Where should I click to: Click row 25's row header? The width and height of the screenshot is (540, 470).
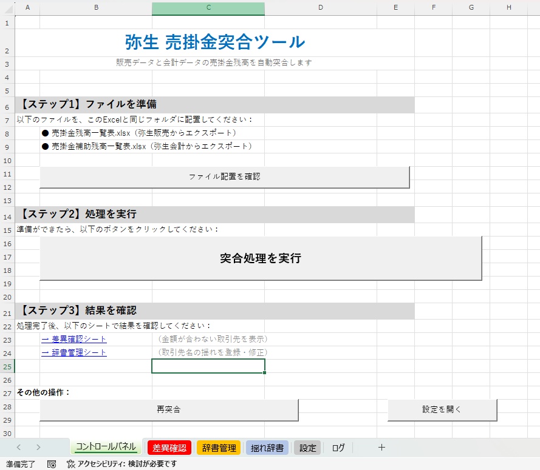coord(8,366)
